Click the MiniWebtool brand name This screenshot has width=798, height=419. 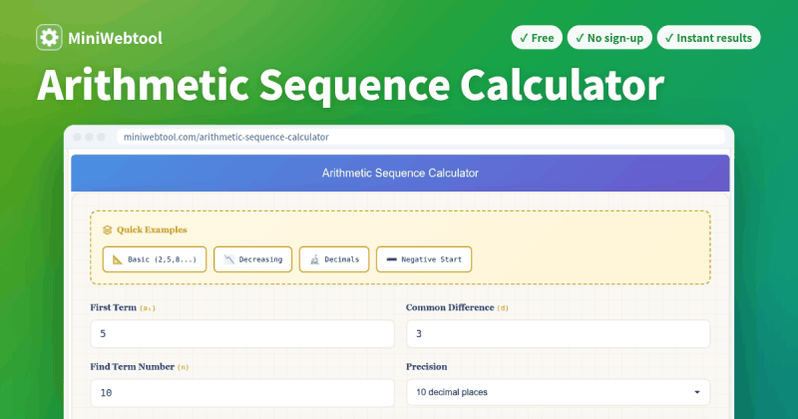pyautogui.click(x=115, y=38)
